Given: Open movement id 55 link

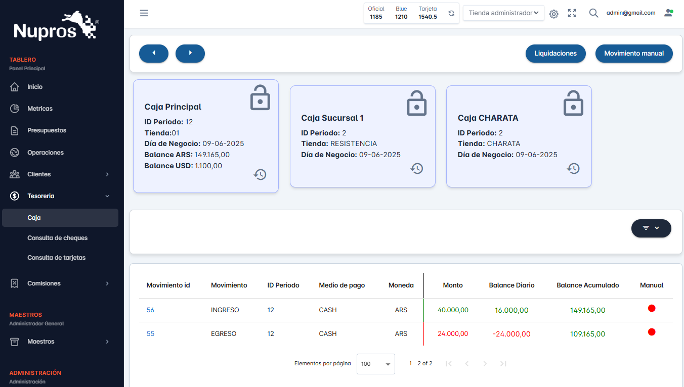Looking at the screenshot, I should [x=150, y=334].
